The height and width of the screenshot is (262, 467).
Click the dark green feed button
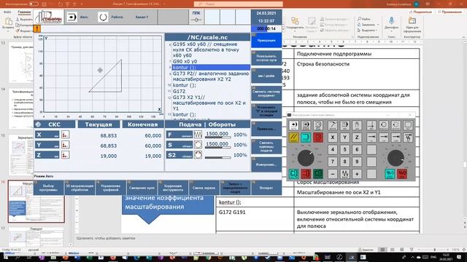click(318, 174)
